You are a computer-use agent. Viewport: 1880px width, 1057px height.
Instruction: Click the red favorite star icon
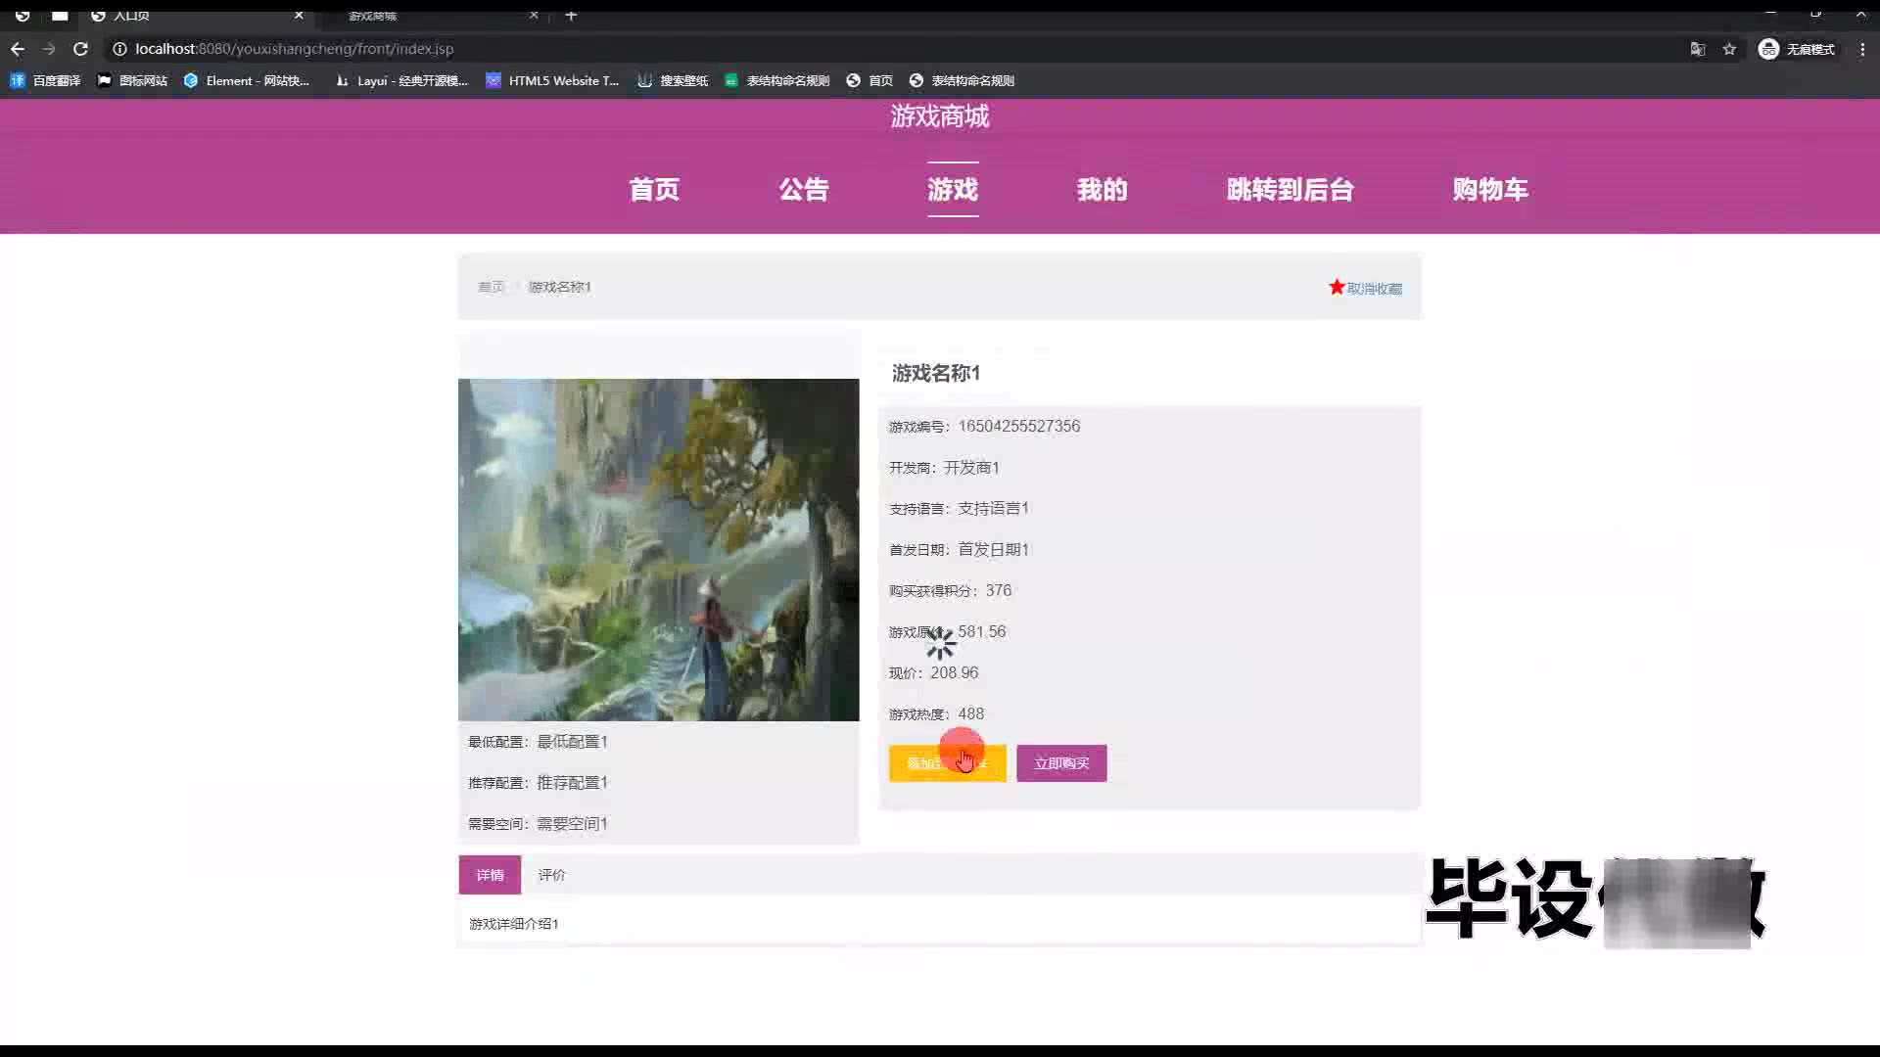pos(1337,287)
